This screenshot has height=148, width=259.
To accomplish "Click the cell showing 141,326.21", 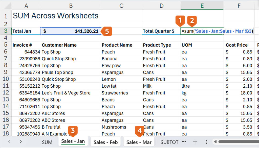I will [x=71, y=31].
